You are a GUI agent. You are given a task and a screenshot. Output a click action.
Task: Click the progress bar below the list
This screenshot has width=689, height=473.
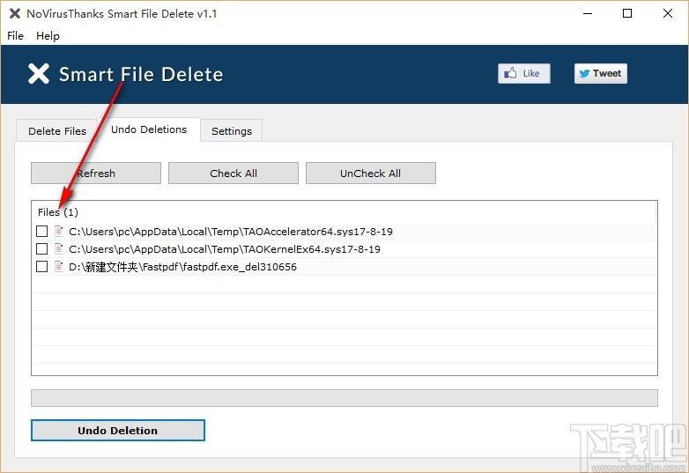coord(344,398)
